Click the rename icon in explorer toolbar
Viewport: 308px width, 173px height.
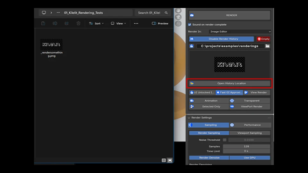[x=55, y=23]
